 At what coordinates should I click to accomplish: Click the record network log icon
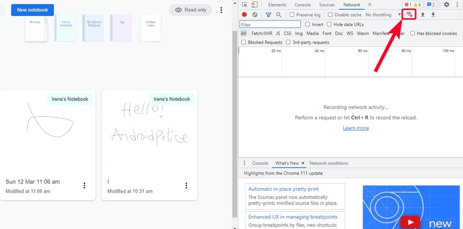coord(244,15)
